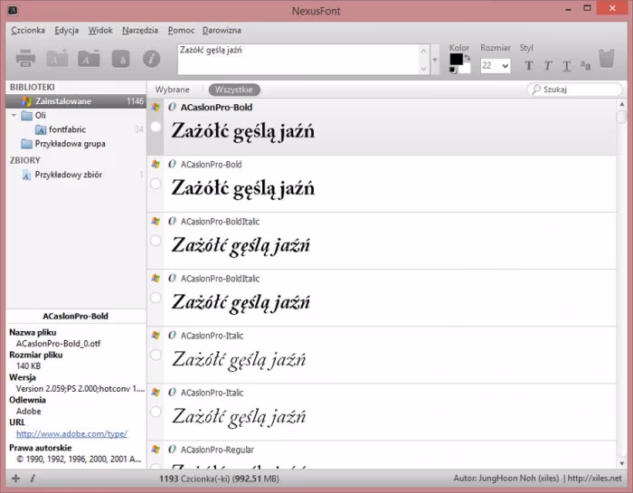The image size is (633, 493).
Task: Click the character map toolbar icon
Action: (x=120, y=59)
